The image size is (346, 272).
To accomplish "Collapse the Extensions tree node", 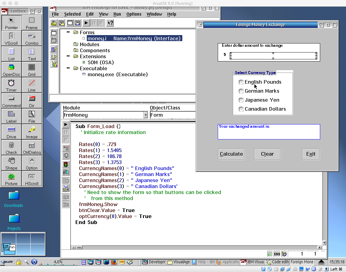I will coord(68,56).
